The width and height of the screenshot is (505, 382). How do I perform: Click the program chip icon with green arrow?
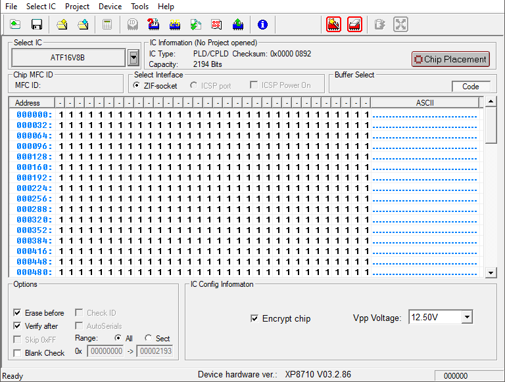point(238,25)
